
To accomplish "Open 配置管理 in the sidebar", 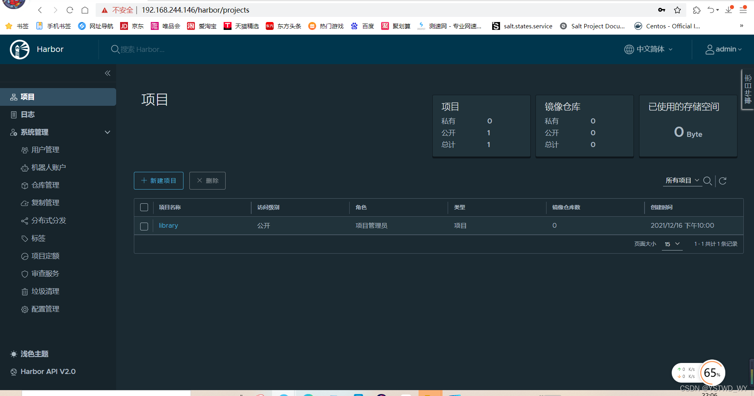I will point(45,309).
